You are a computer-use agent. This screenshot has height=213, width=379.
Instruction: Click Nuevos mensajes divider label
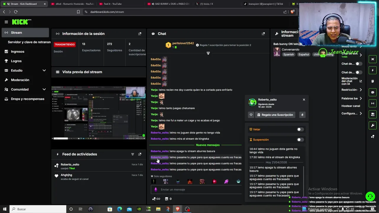[x=208, y=145]
